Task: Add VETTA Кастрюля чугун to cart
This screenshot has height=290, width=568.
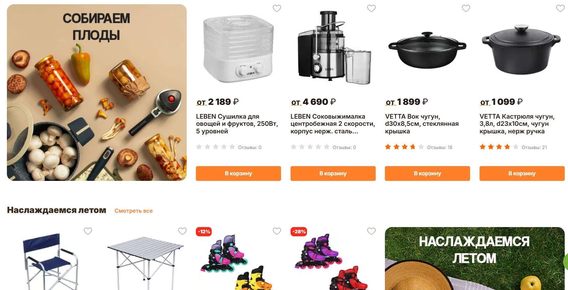Action: tap(522, 173)
